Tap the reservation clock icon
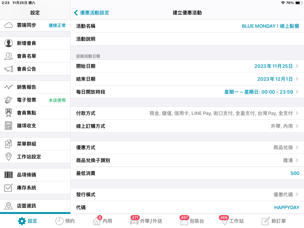The width and height of the screenshot is (304, 228). point(59,221)
